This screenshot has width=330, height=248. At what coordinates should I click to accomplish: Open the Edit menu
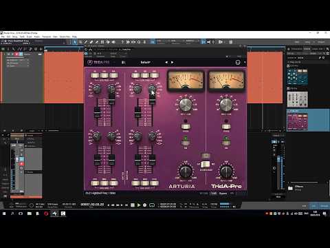[8, 37]
